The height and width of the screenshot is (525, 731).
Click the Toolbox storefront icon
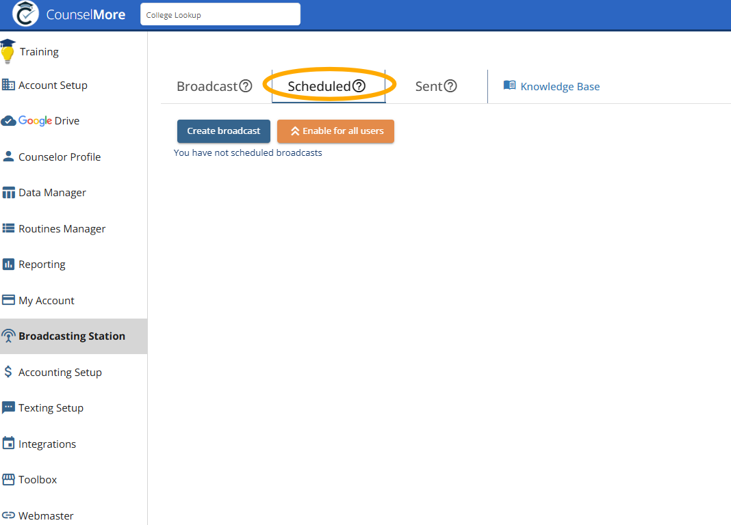click(x=8, y=479)
